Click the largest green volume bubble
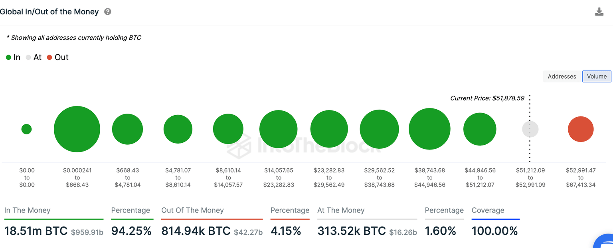Screen dimensions: 613x248 pyautogui.click(x=77, y=129)
